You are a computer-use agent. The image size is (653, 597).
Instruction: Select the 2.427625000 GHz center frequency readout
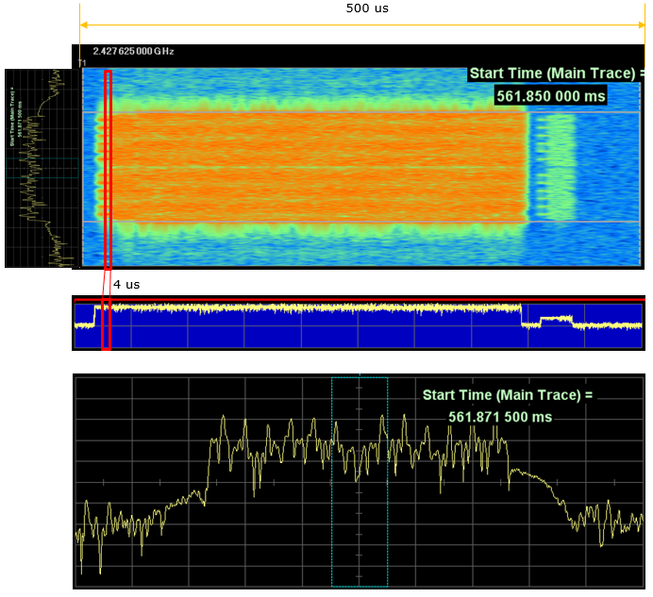point(133,51)
